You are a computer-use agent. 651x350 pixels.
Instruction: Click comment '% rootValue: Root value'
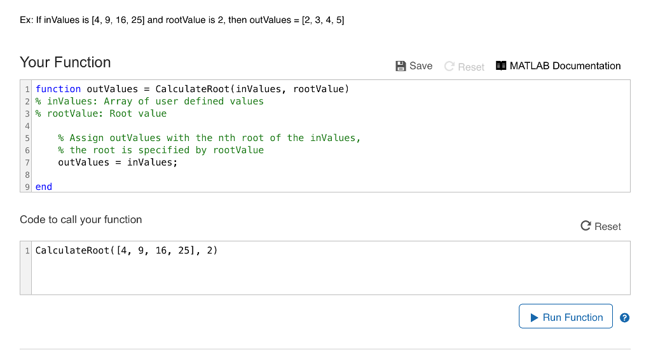[101, 114]
